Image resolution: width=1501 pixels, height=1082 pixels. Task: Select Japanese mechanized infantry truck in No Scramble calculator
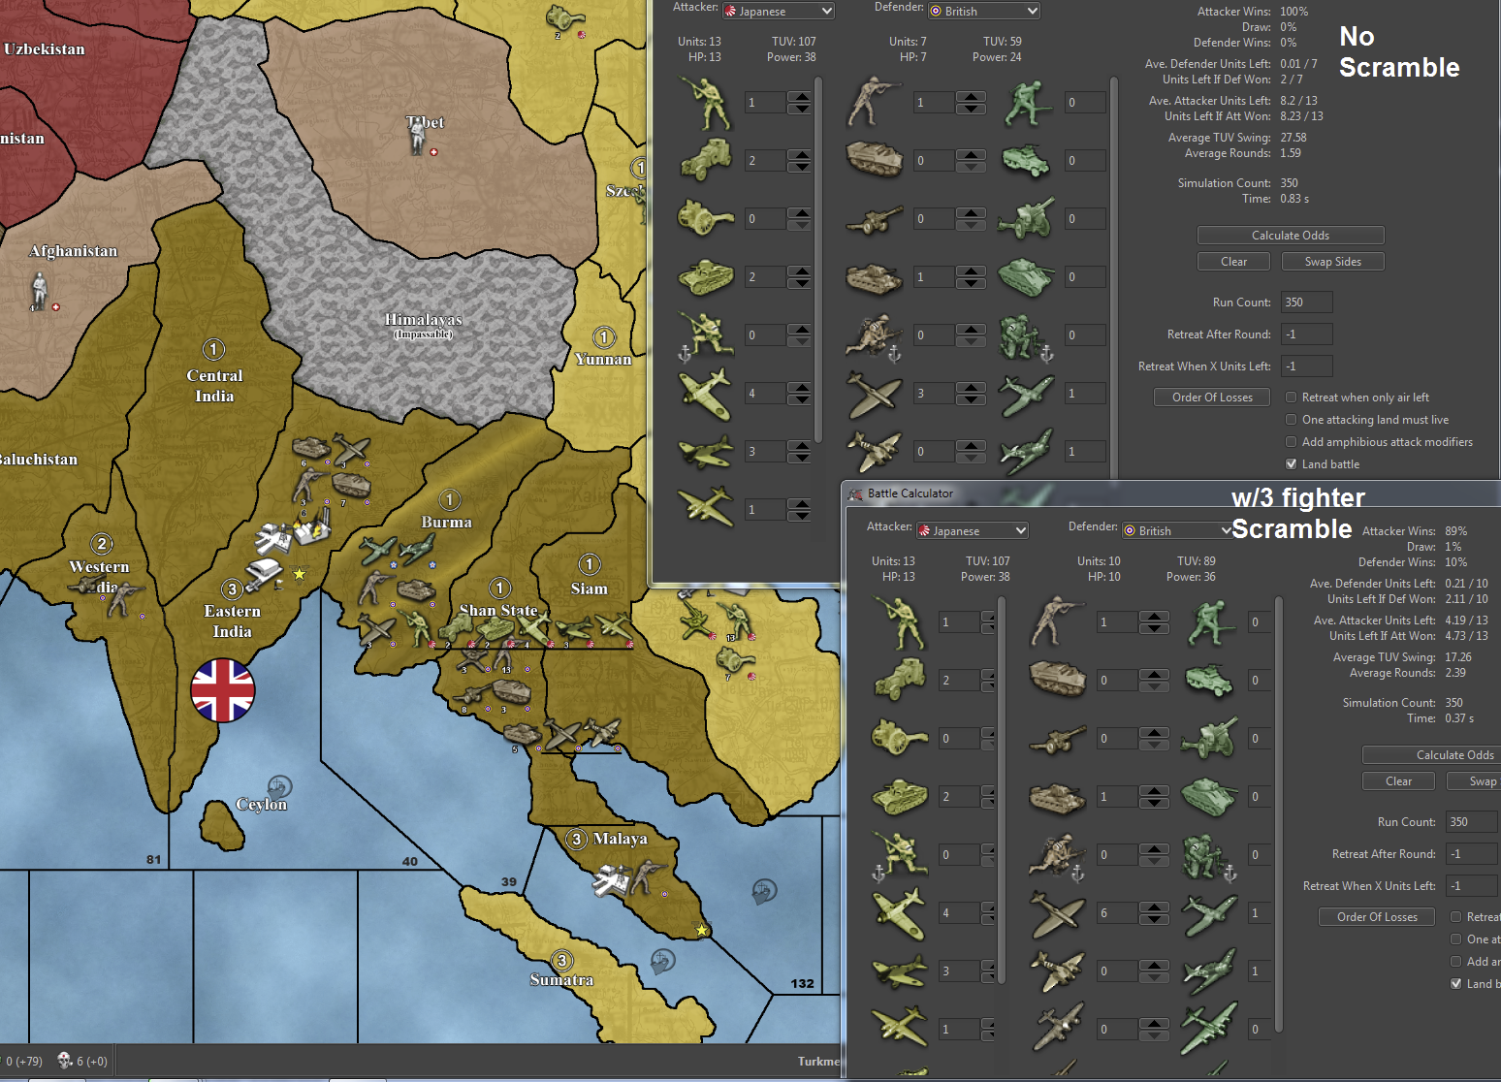[x=705, y=161]
